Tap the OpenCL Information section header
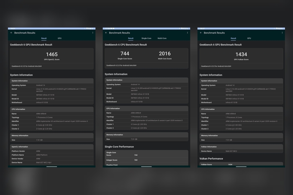This screenshot has height=195, width=293. click(x=20, y=147)
